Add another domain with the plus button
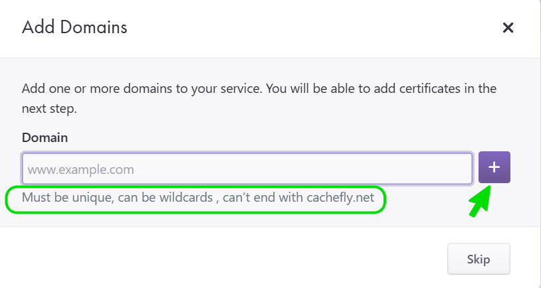The width and height of the screenshot is (541, 288). click(494, 169)
